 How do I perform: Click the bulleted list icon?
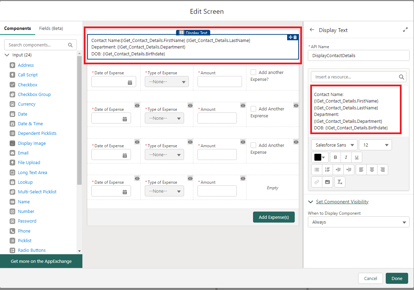point(317,170)
